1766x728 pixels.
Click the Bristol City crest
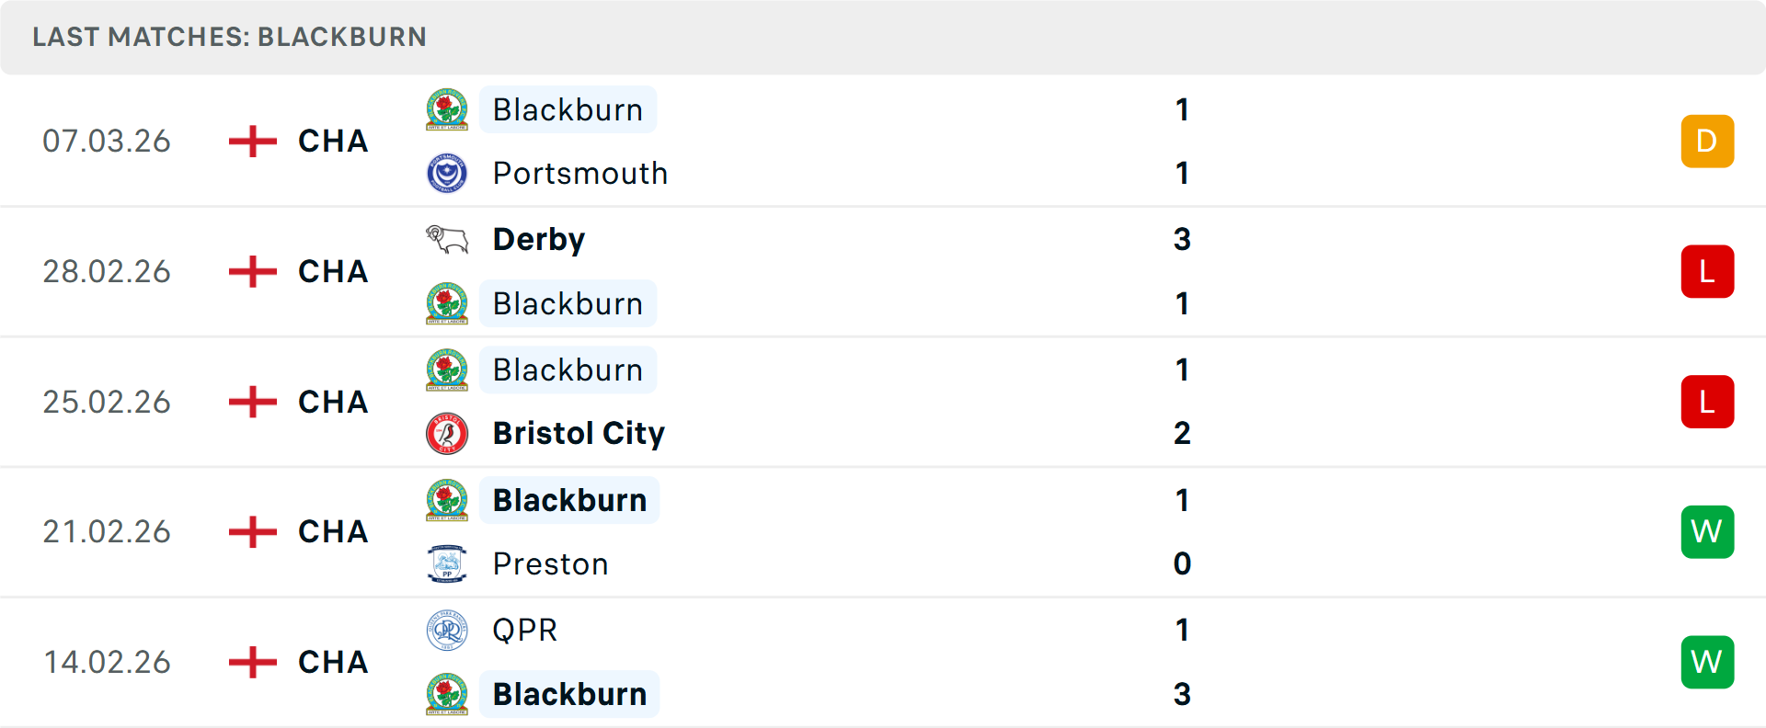tap(447, 434)
